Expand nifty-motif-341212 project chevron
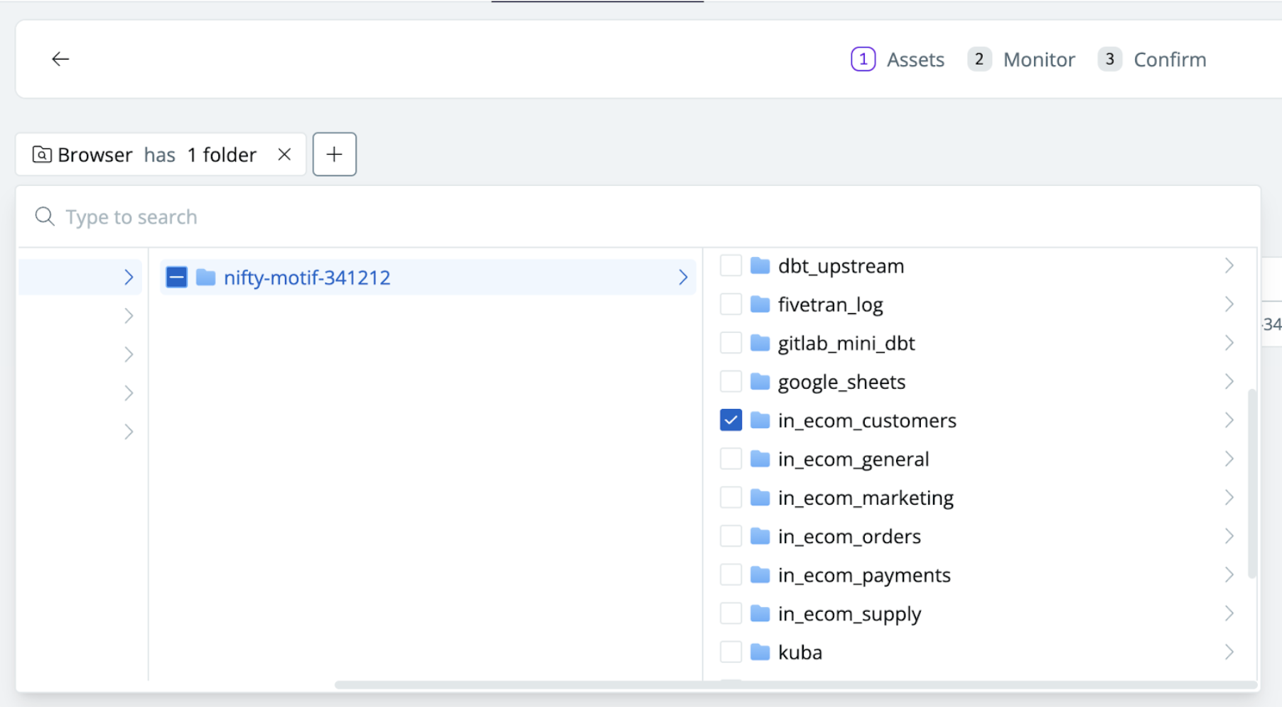Image resolution: width=1282 pixels, height=707 pixels. coord(683,277)
